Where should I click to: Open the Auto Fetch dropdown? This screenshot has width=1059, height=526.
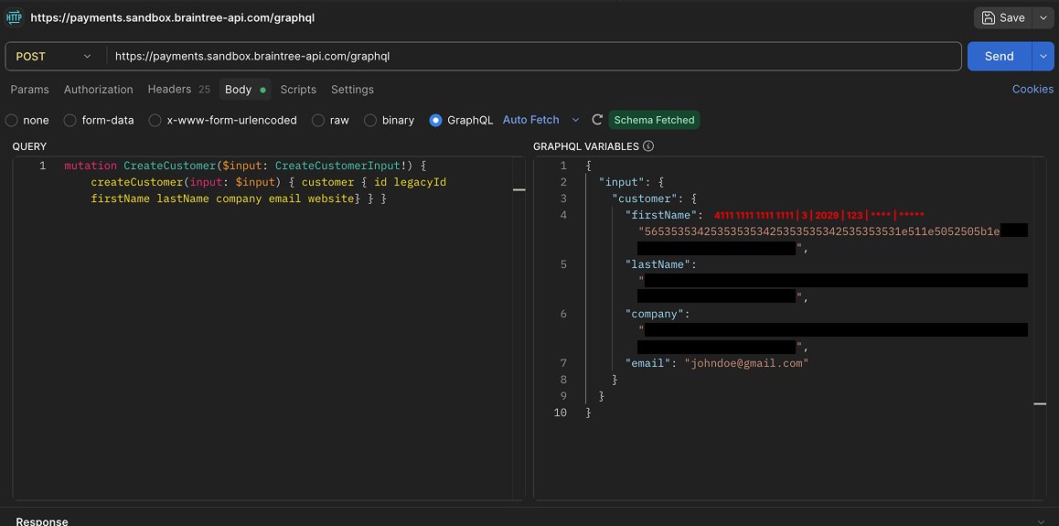[541, 120]
